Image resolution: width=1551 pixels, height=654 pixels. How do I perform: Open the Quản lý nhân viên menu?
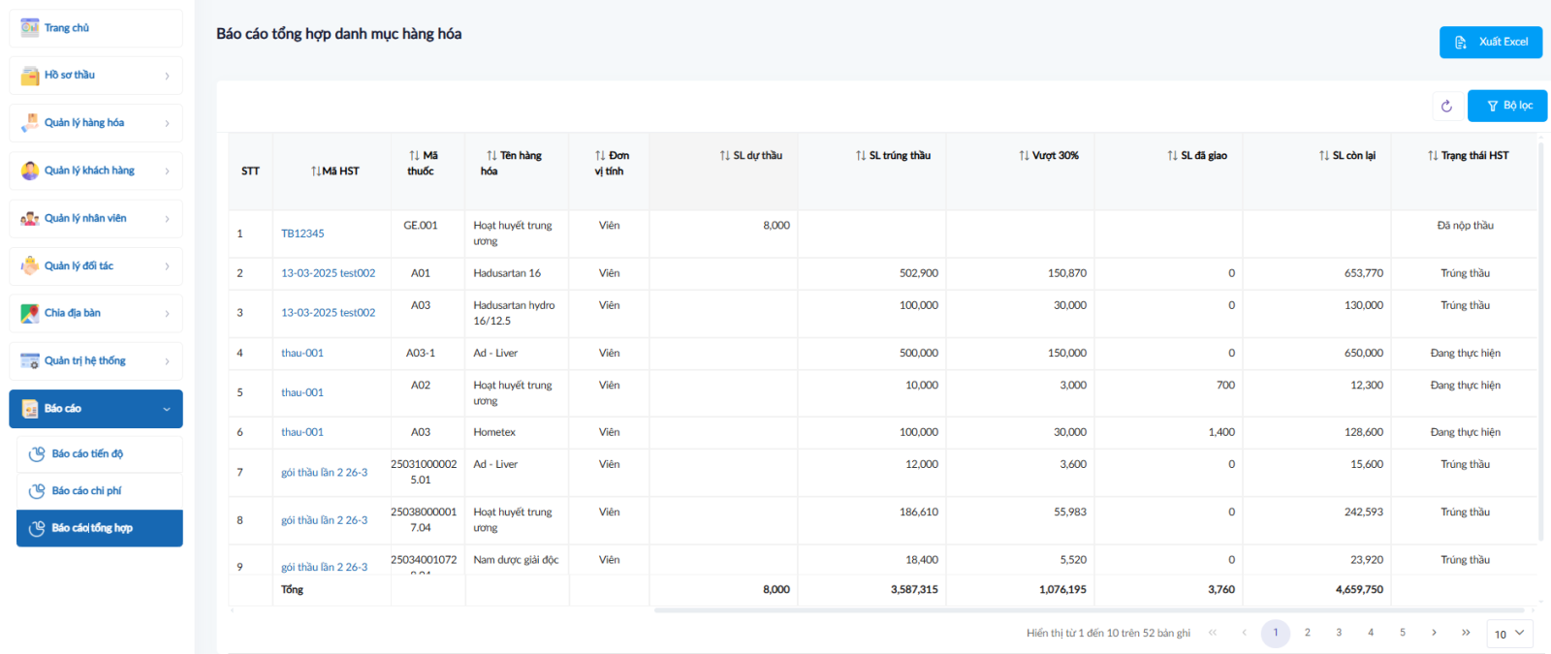[95, 219]
